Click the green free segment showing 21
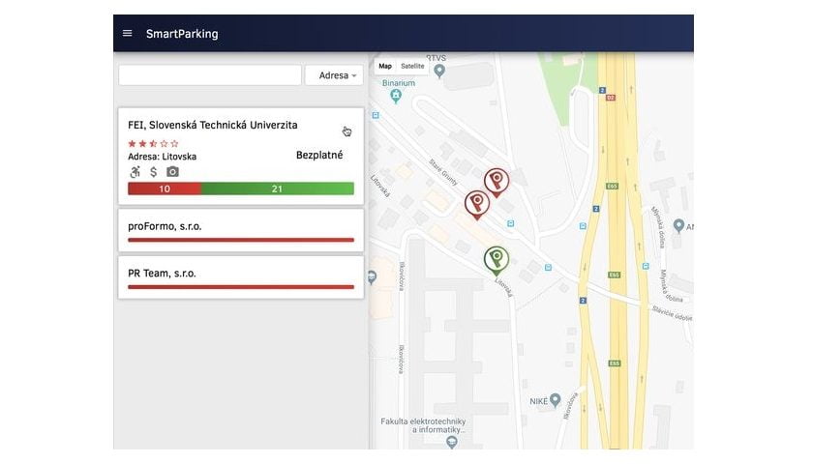Viewport: 813px width, 464px height. point(278,188)
